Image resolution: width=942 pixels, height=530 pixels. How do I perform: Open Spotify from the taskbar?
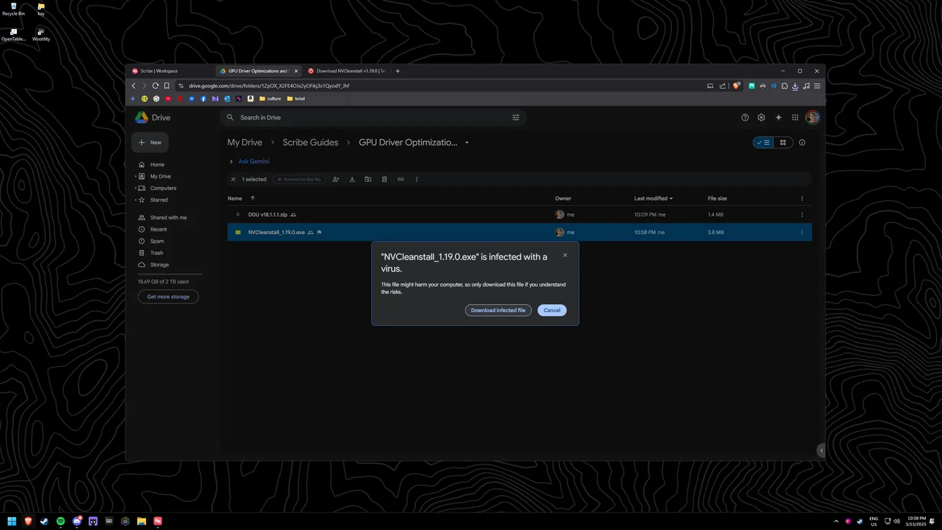(x=61, y=521)
